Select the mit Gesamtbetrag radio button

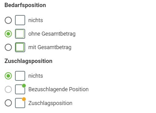[8, 47]
